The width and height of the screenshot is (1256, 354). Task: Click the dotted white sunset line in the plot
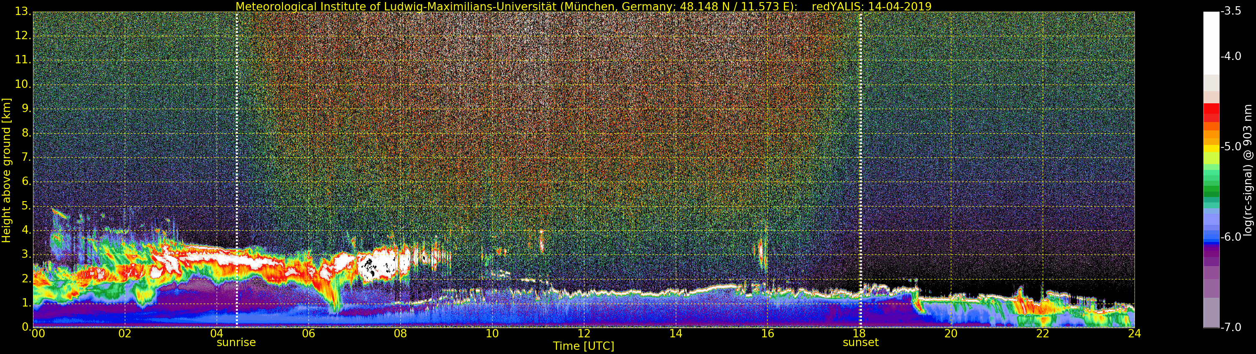(861, 169)
